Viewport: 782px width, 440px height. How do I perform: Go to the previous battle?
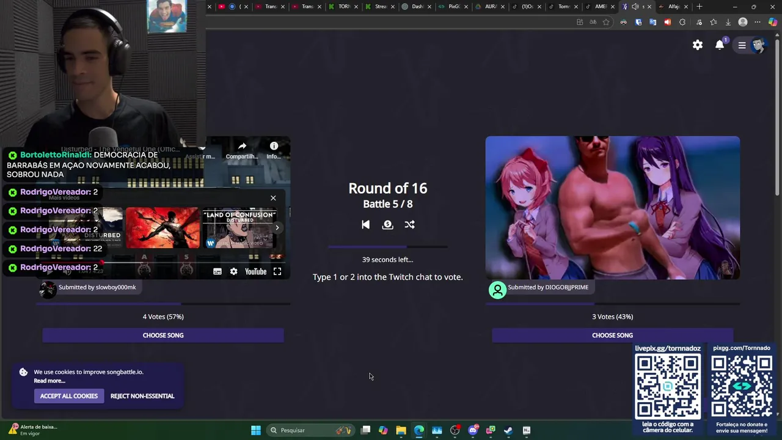[365, 224]
